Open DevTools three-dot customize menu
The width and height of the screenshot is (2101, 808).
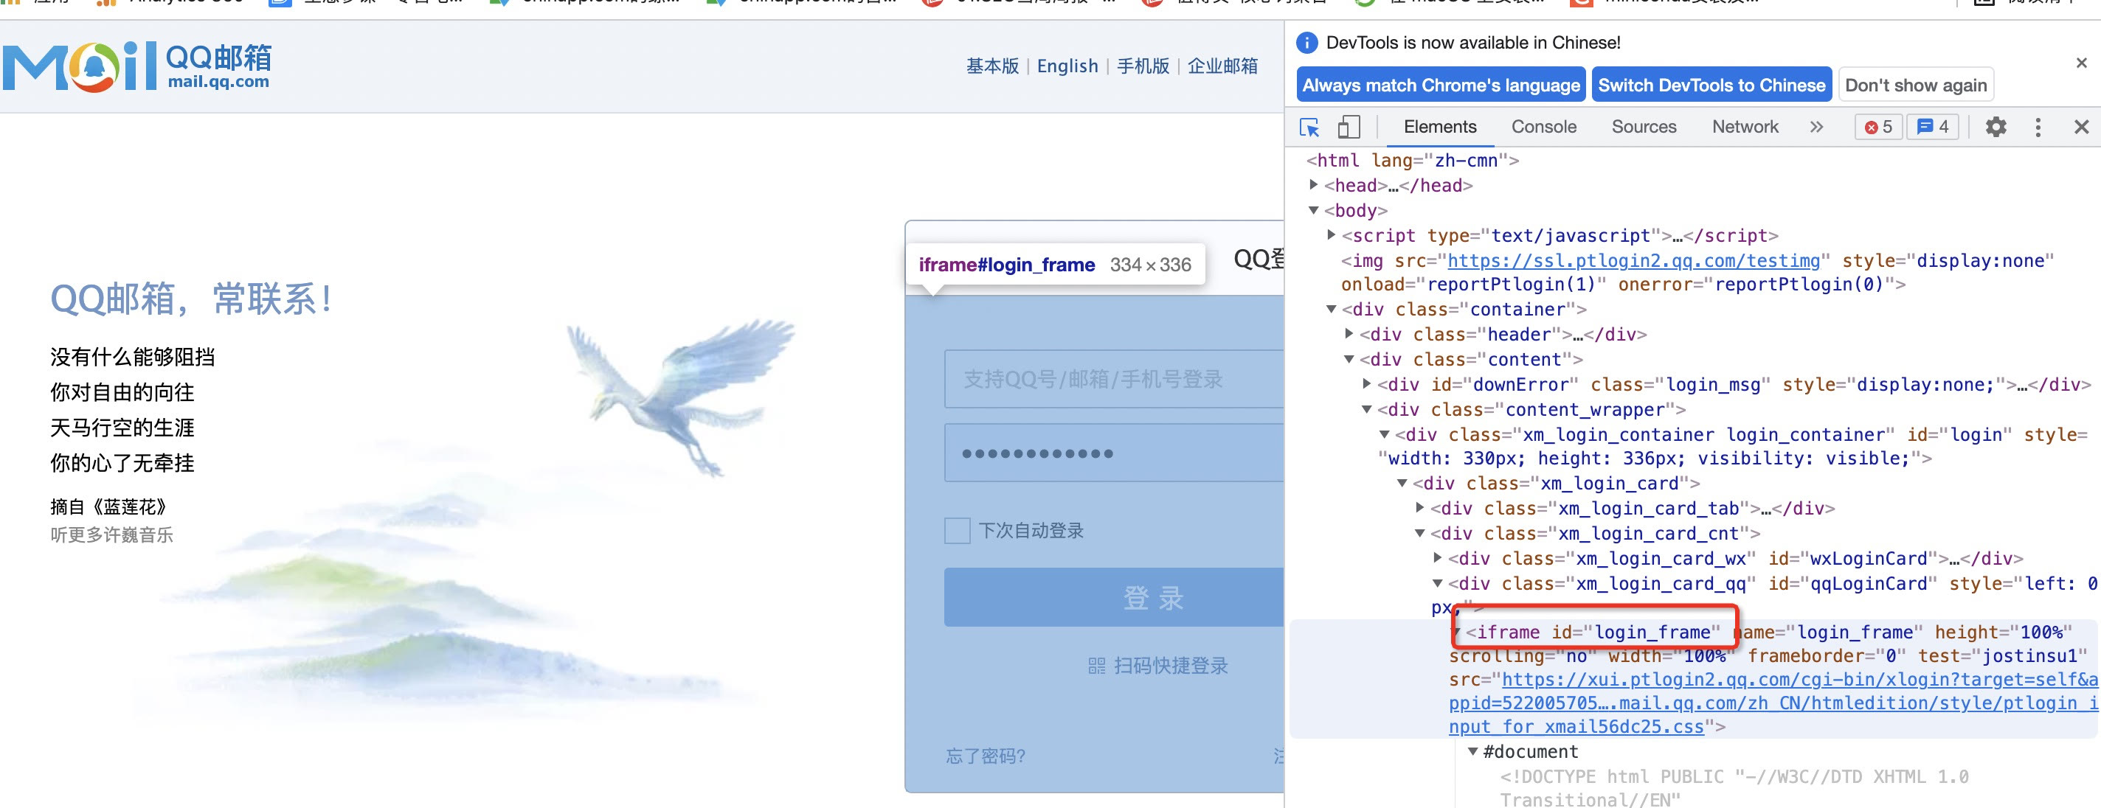2038,128
